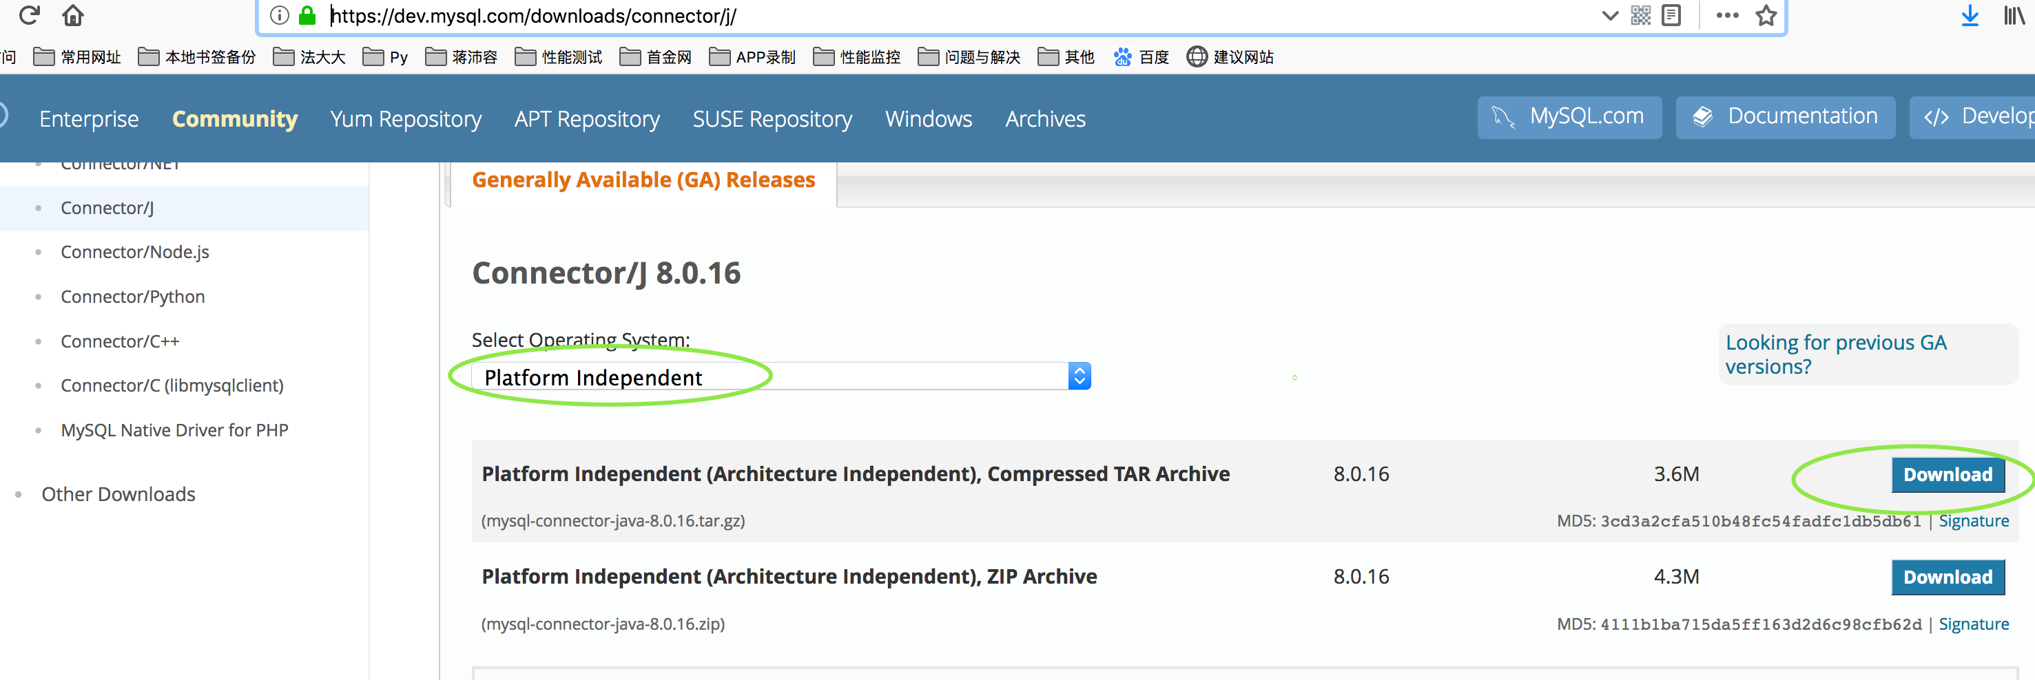Open the 性能监控 bookmarks folder
Image resolution: width=2035 pixels, height=680 pixels.
[x=857, y=57]
